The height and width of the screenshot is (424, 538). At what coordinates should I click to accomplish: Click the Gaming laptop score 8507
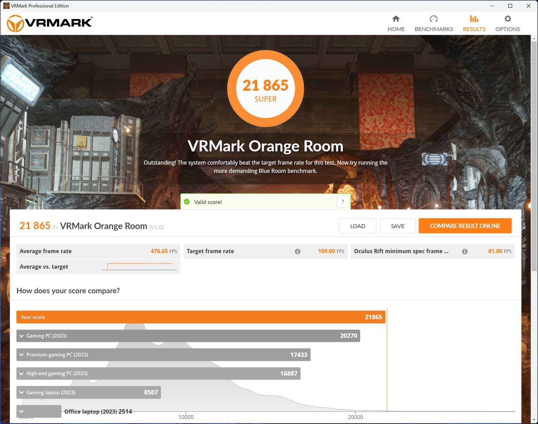tap(151, 392)
